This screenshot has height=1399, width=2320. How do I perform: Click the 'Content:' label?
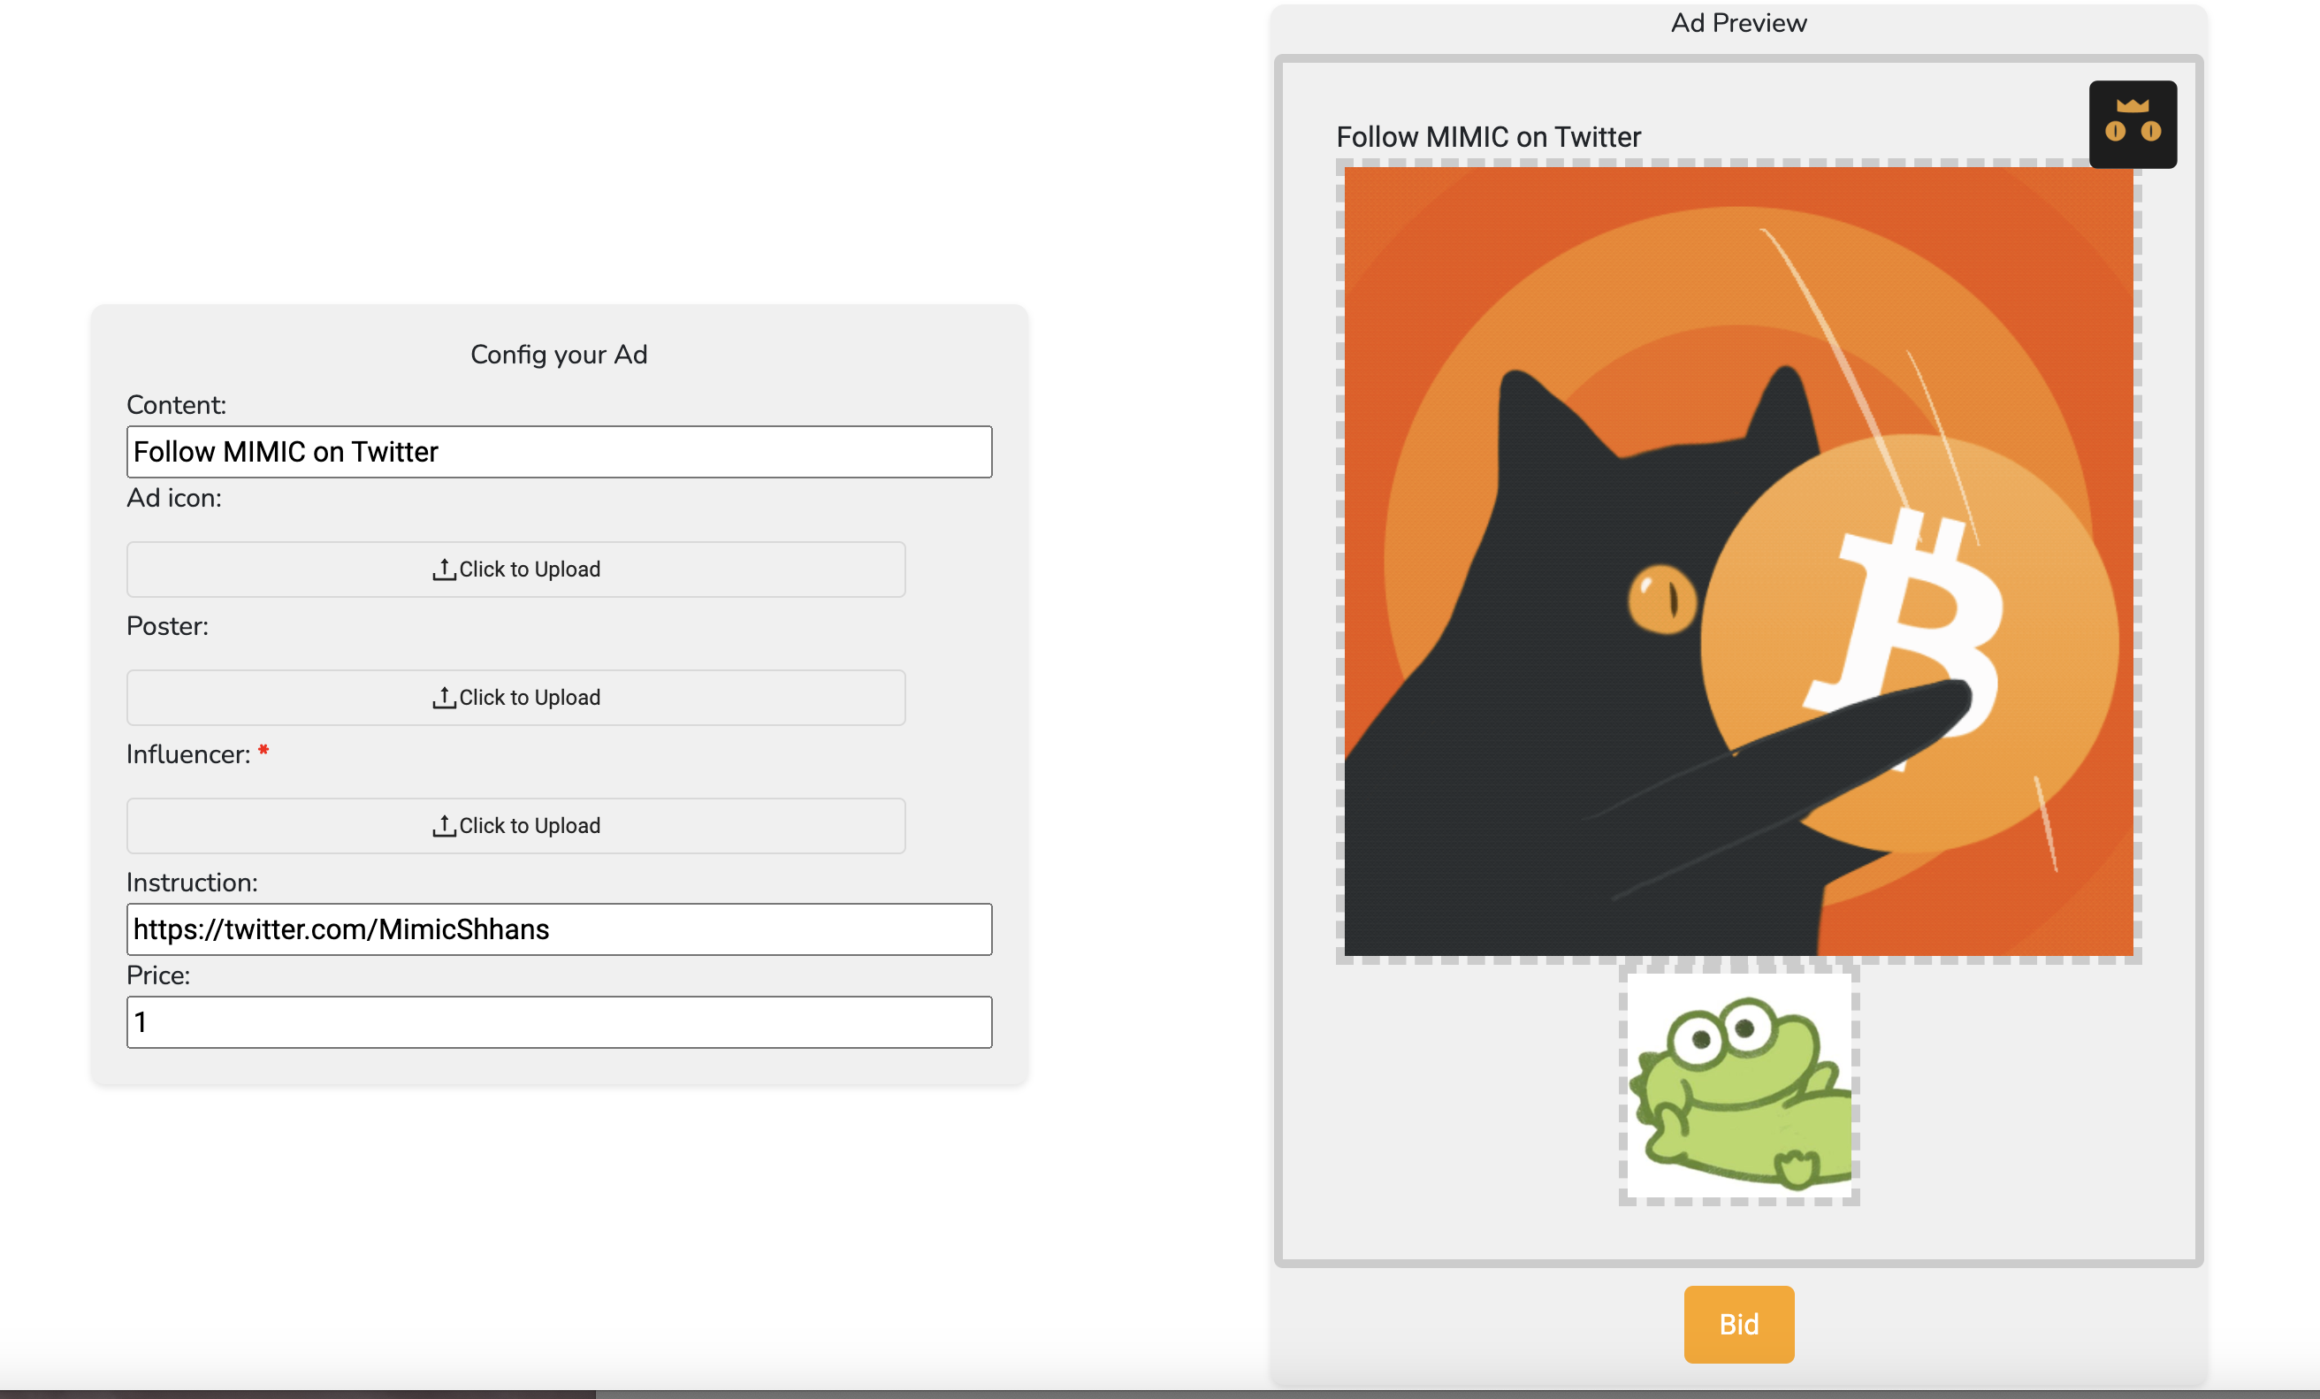click(176, 405)
